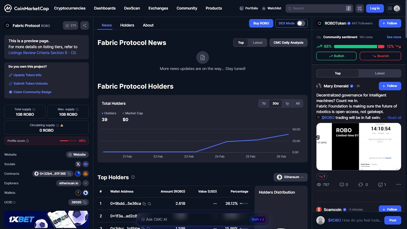Share the Fabric Protocol page

pyautogui.click(x=85, y=25)
